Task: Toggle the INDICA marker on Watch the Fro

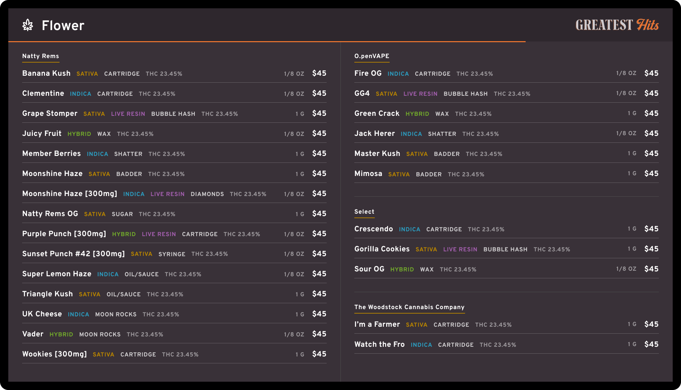Action: tap(421, 345)
